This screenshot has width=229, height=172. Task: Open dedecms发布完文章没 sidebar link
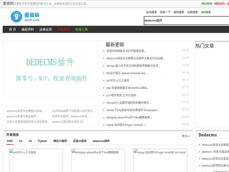(x=215, y=159)
